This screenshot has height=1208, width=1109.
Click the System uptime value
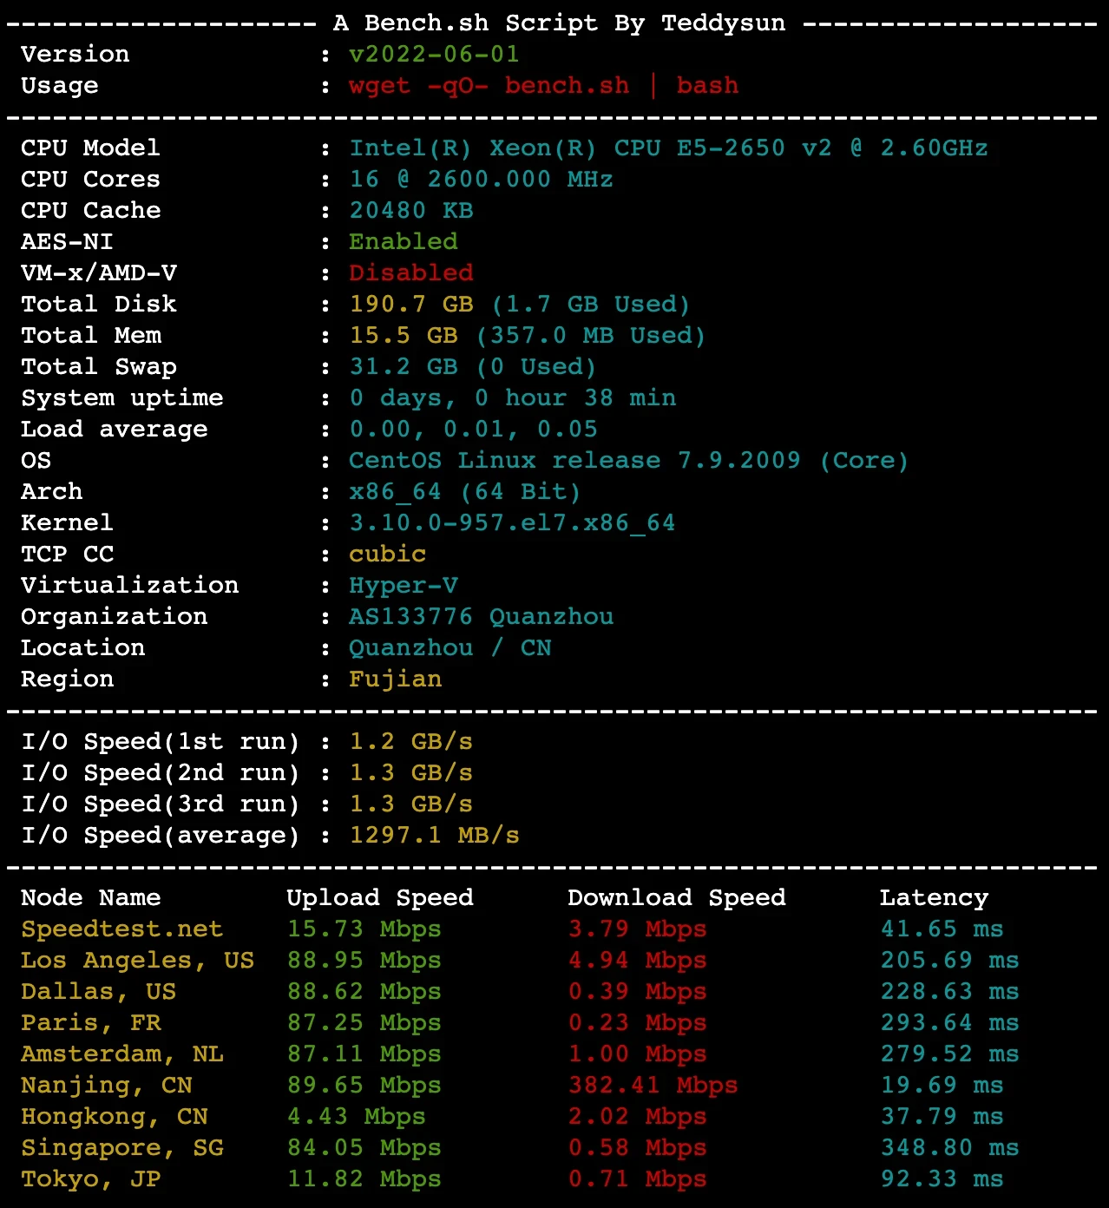[x=512, y=398]
